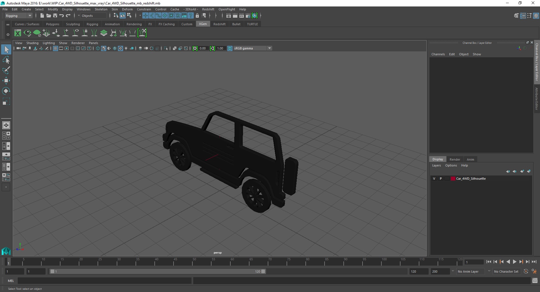Open the Skeleton menu in menu bar
The image size is (540, 292).
pos(101,9)
